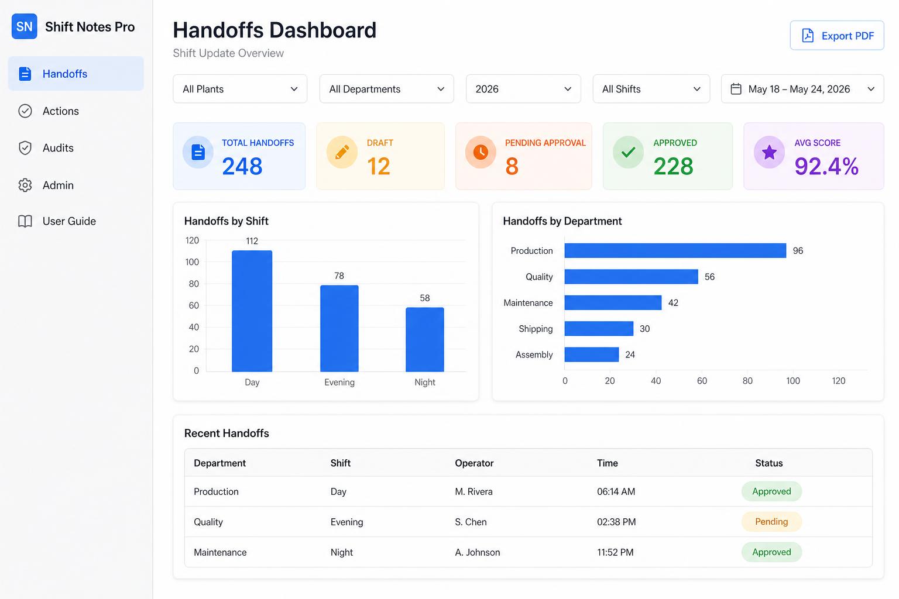This screenshot has width=899, height=599.
Task: Click the 11:52 PM time cell
Action: (615, 552)
